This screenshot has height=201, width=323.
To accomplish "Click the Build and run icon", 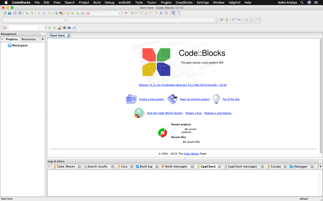I will (x=78, y=13).
